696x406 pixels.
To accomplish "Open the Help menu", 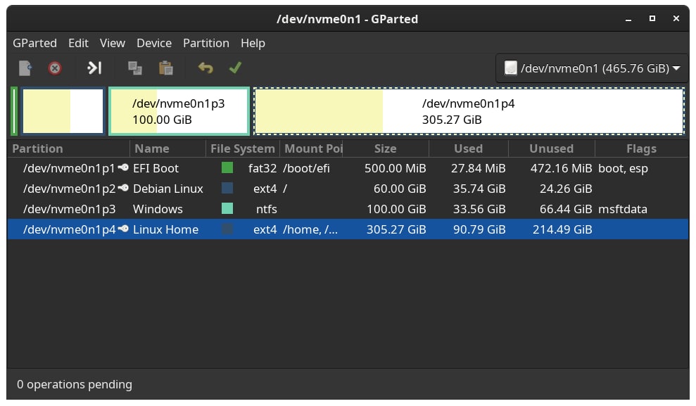I will pos(253,43).
